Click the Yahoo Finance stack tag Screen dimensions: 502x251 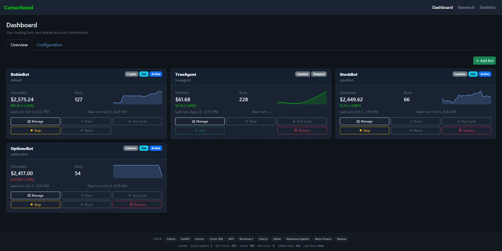tap(323, 239)
